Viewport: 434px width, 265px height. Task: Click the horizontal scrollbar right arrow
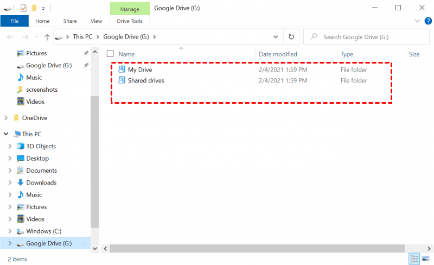click(x=429, y=249)
